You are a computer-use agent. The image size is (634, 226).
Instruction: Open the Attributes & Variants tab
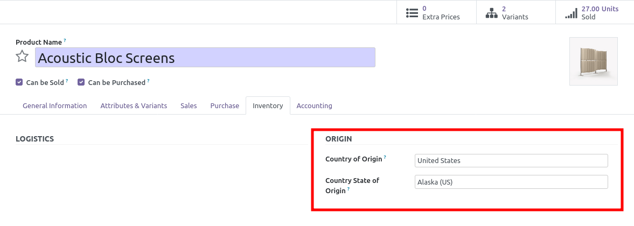pyautogui.click(x=134, y=105)
